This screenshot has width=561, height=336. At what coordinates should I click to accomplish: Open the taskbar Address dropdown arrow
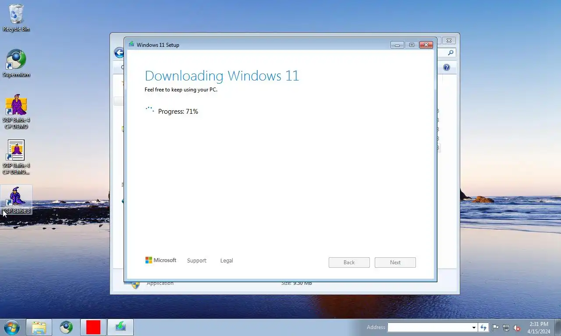(x=474, y=327)
